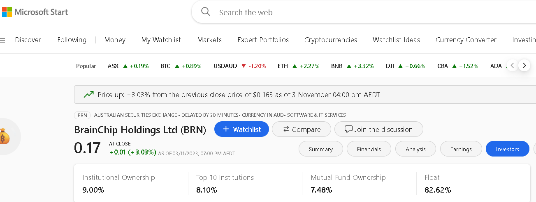
Task: Click the price up trend arrow icon
Action: [x=88, y=95]
